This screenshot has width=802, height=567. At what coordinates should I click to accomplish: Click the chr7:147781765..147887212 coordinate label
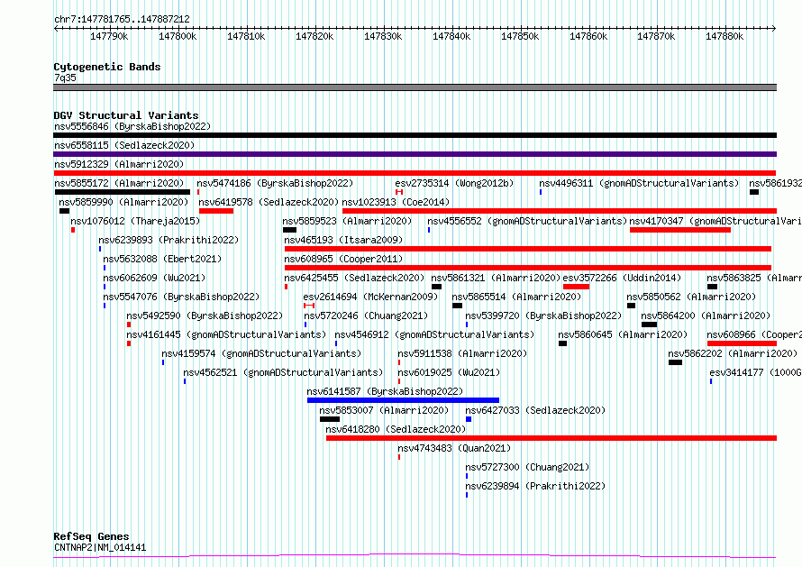pyautogui.click(x=122, y=19)
